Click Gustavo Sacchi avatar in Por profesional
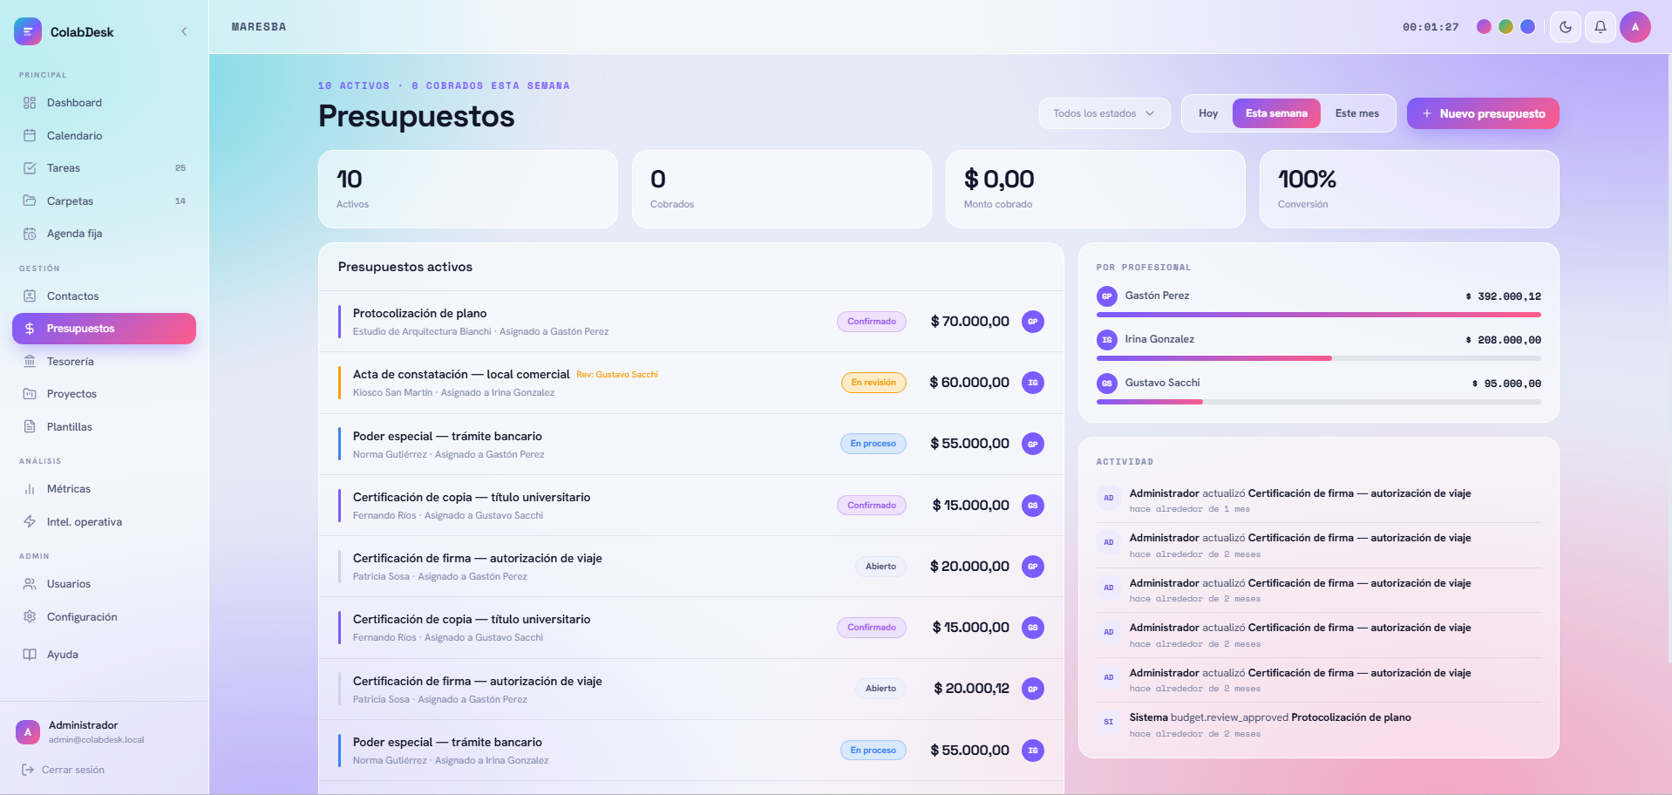Viewport: 1672px width, 795px height. pyautogui.click(x=1106, y=384)
